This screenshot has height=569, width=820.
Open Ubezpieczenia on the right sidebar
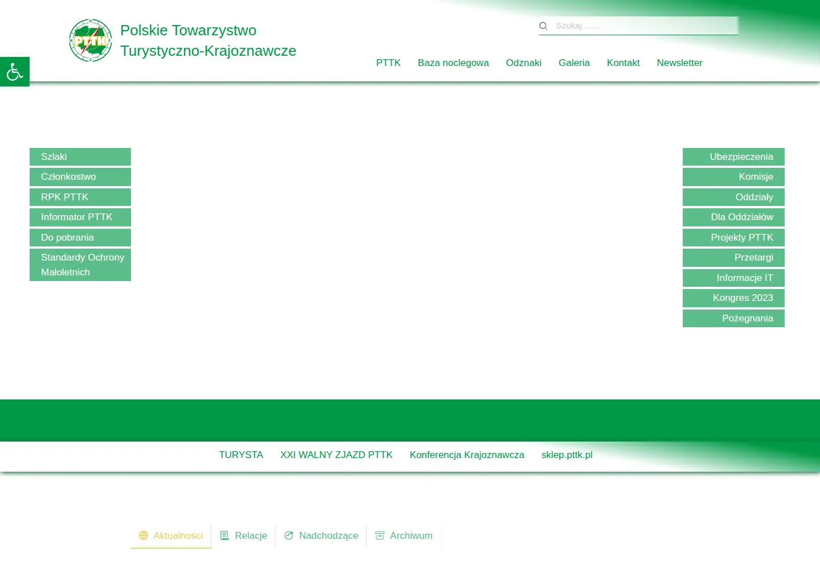[x=733, y=156]
